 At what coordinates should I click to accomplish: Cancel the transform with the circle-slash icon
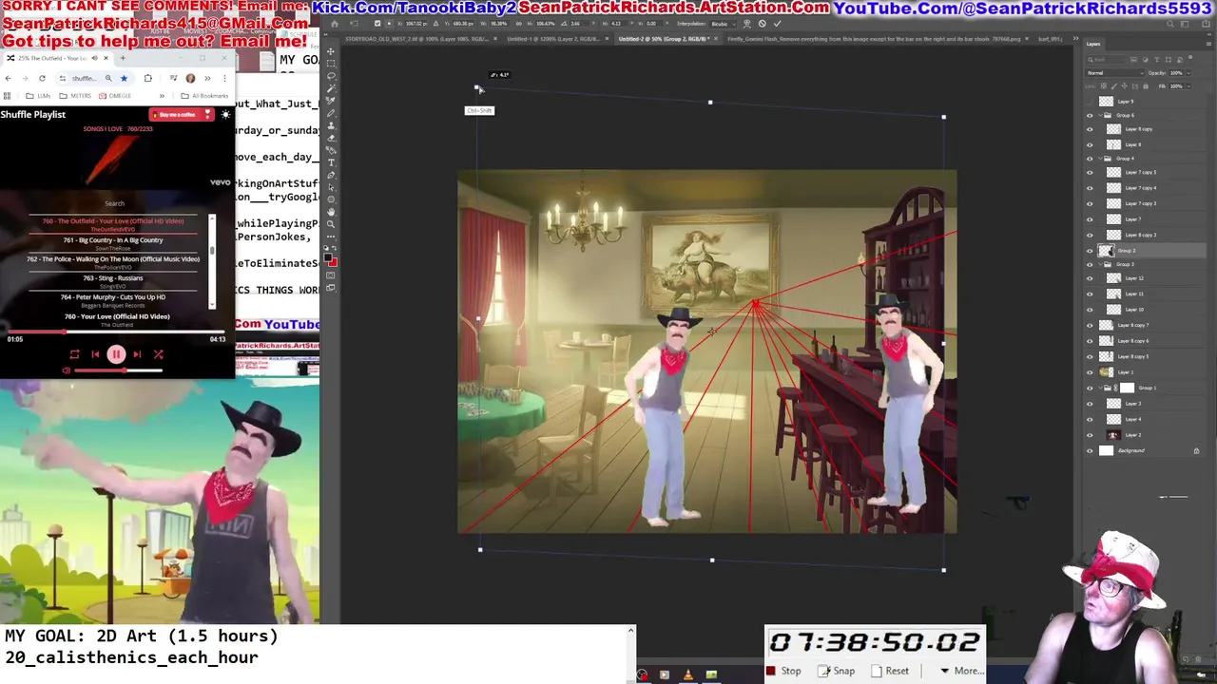pos(762,23)
